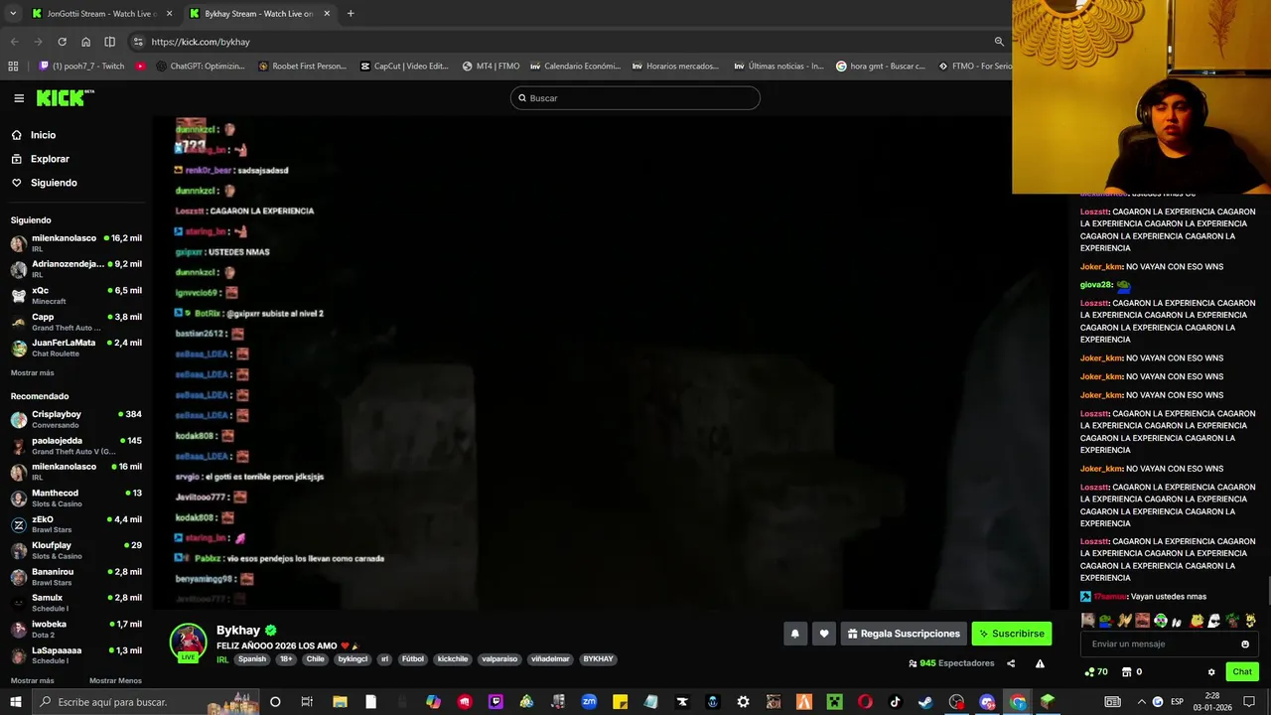Open a new browser tab

[351, 14]
